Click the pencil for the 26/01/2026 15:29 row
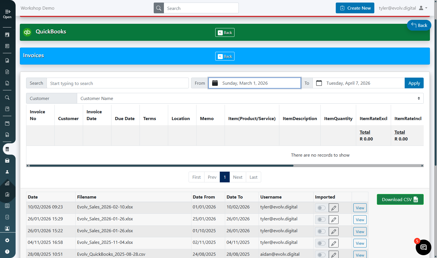 333,220
